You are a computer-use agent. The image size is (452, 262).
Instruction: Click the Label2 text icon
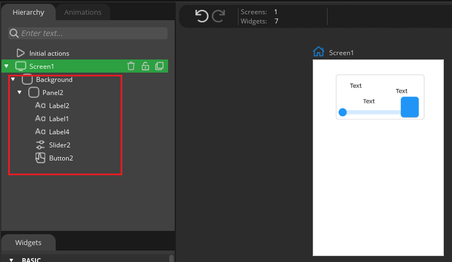coord(40,105)
